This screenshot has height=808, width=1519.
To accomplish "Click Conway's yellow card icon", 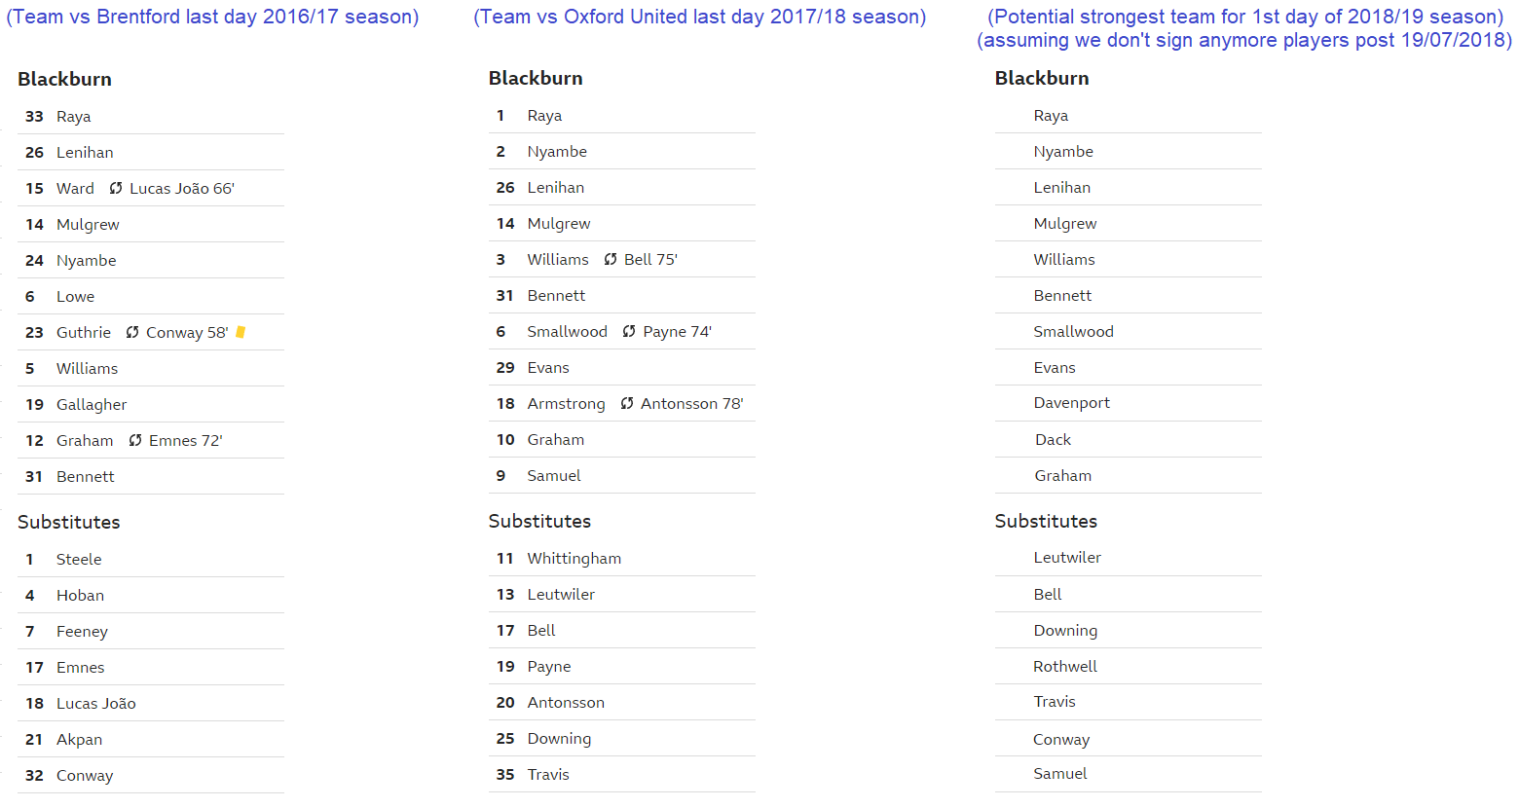I will [241, 332].
